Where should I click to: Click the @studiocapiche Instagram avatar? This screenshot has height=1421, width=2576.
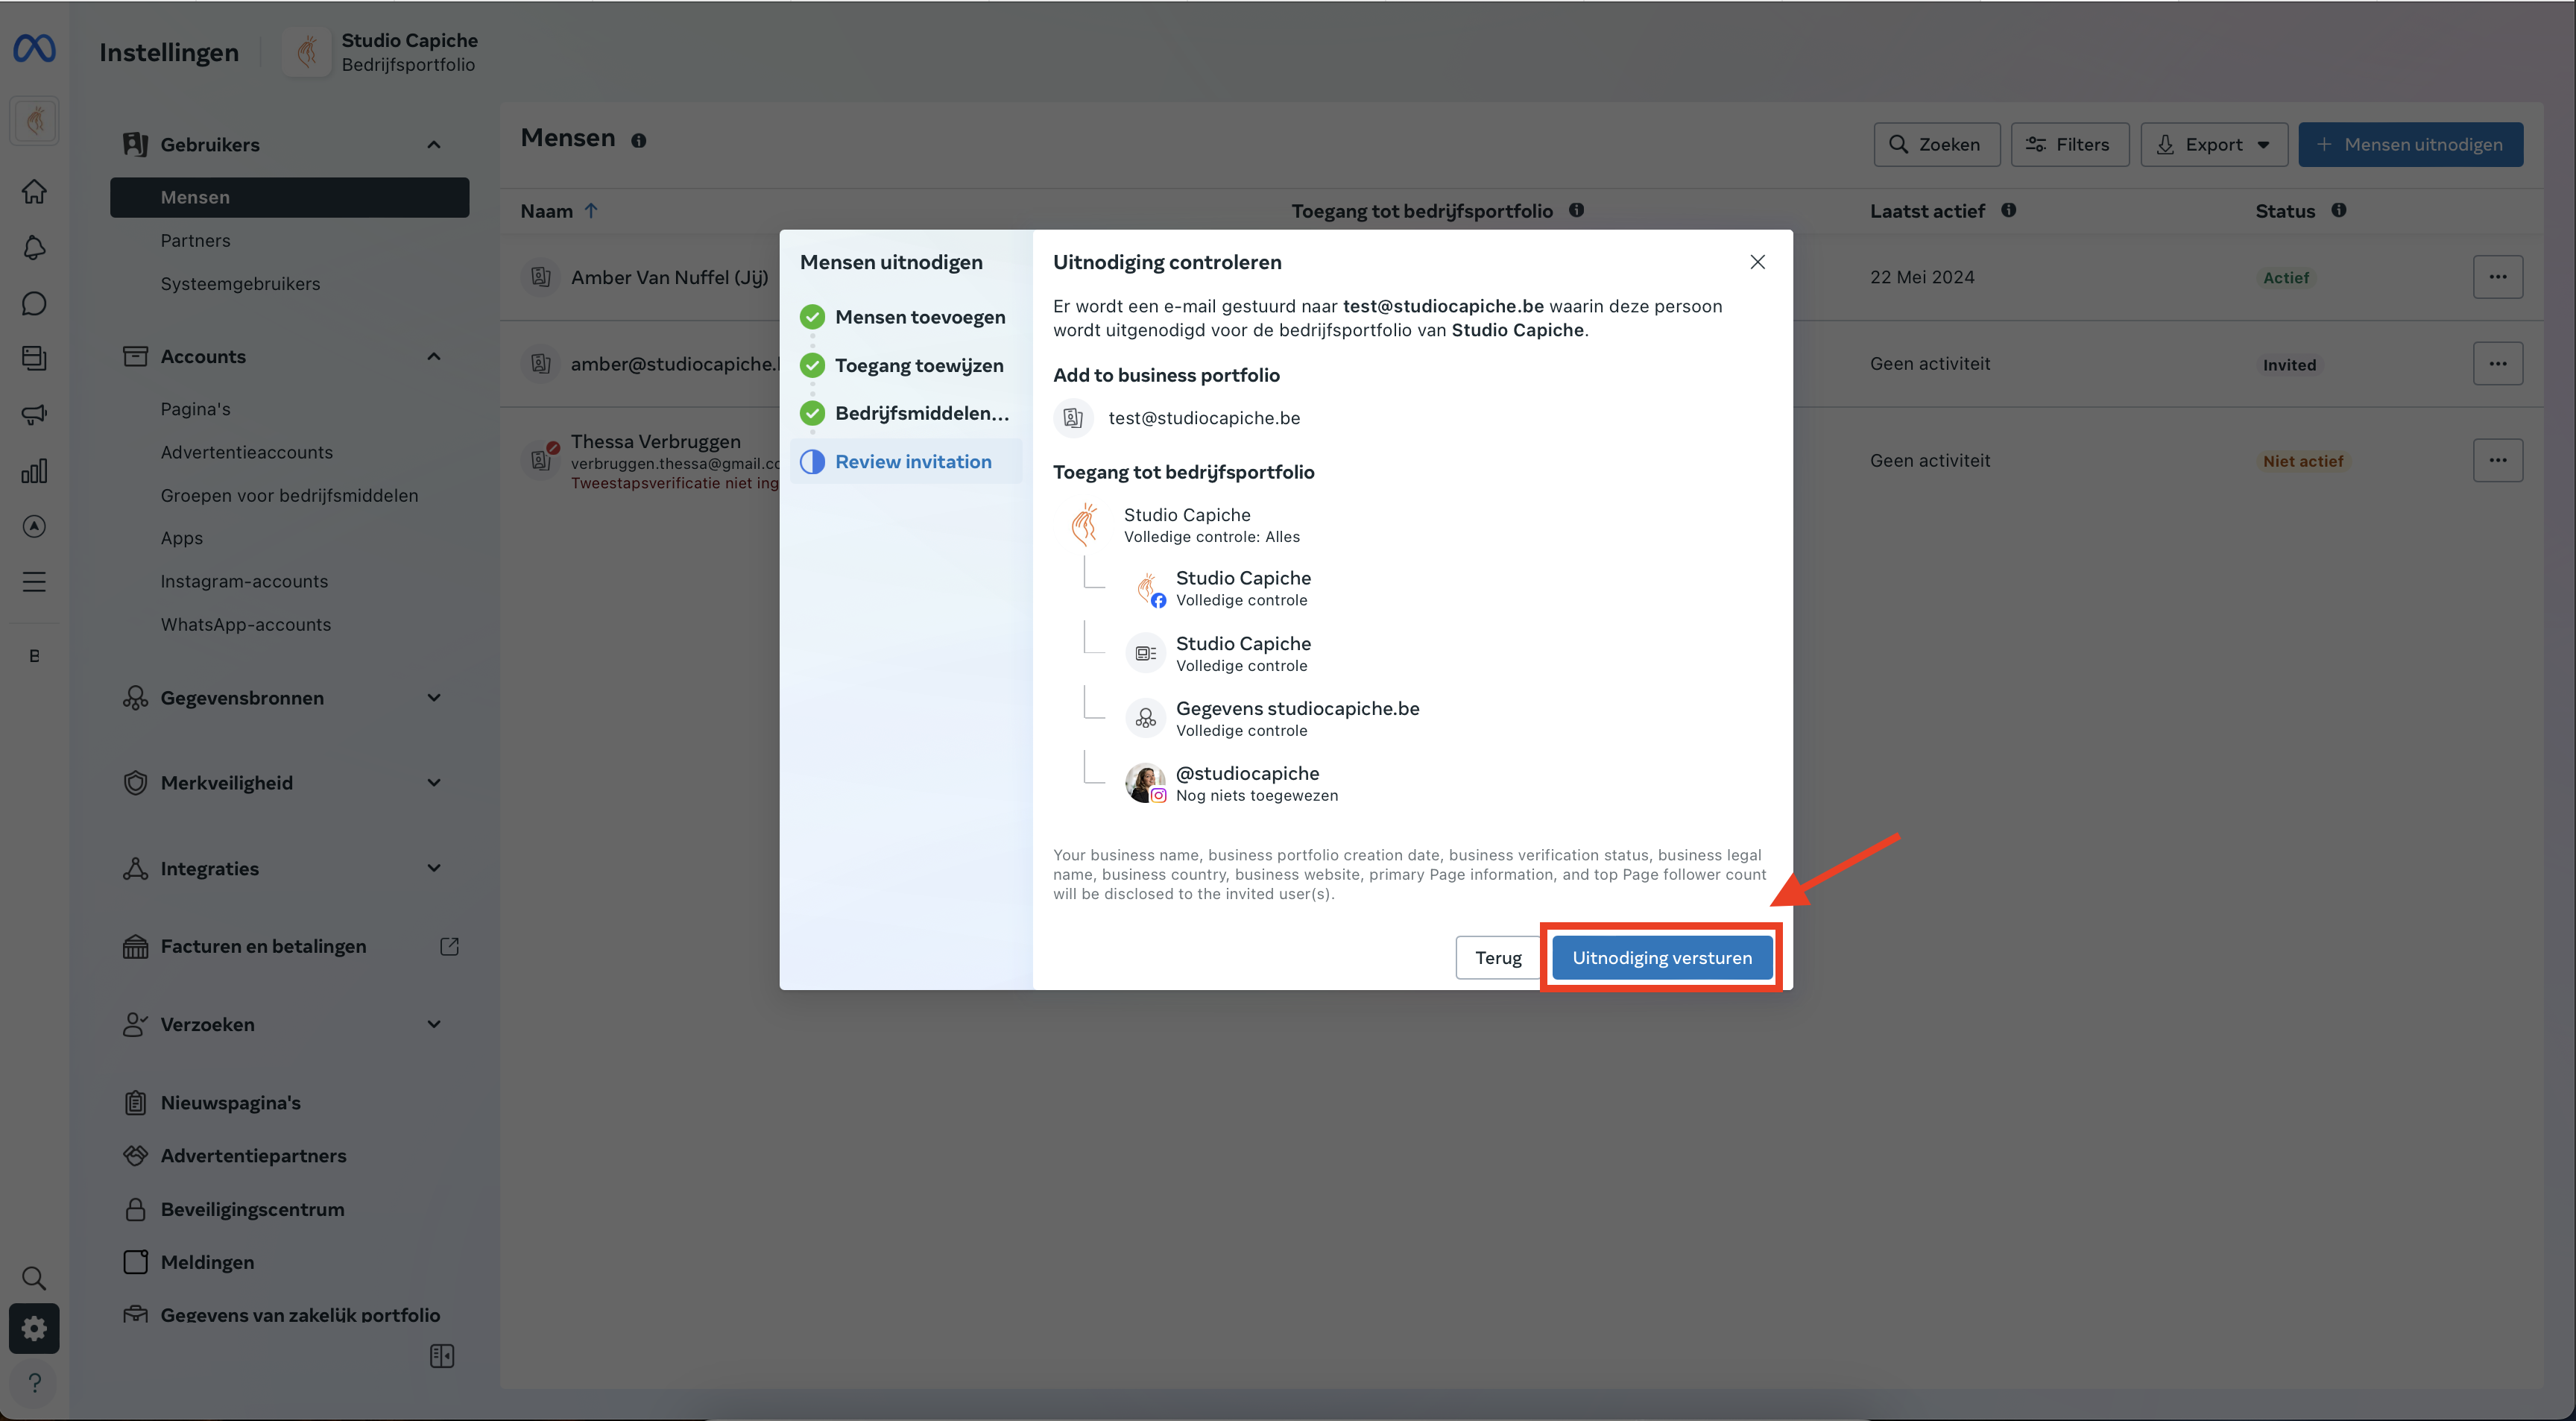click(1146, 783)
